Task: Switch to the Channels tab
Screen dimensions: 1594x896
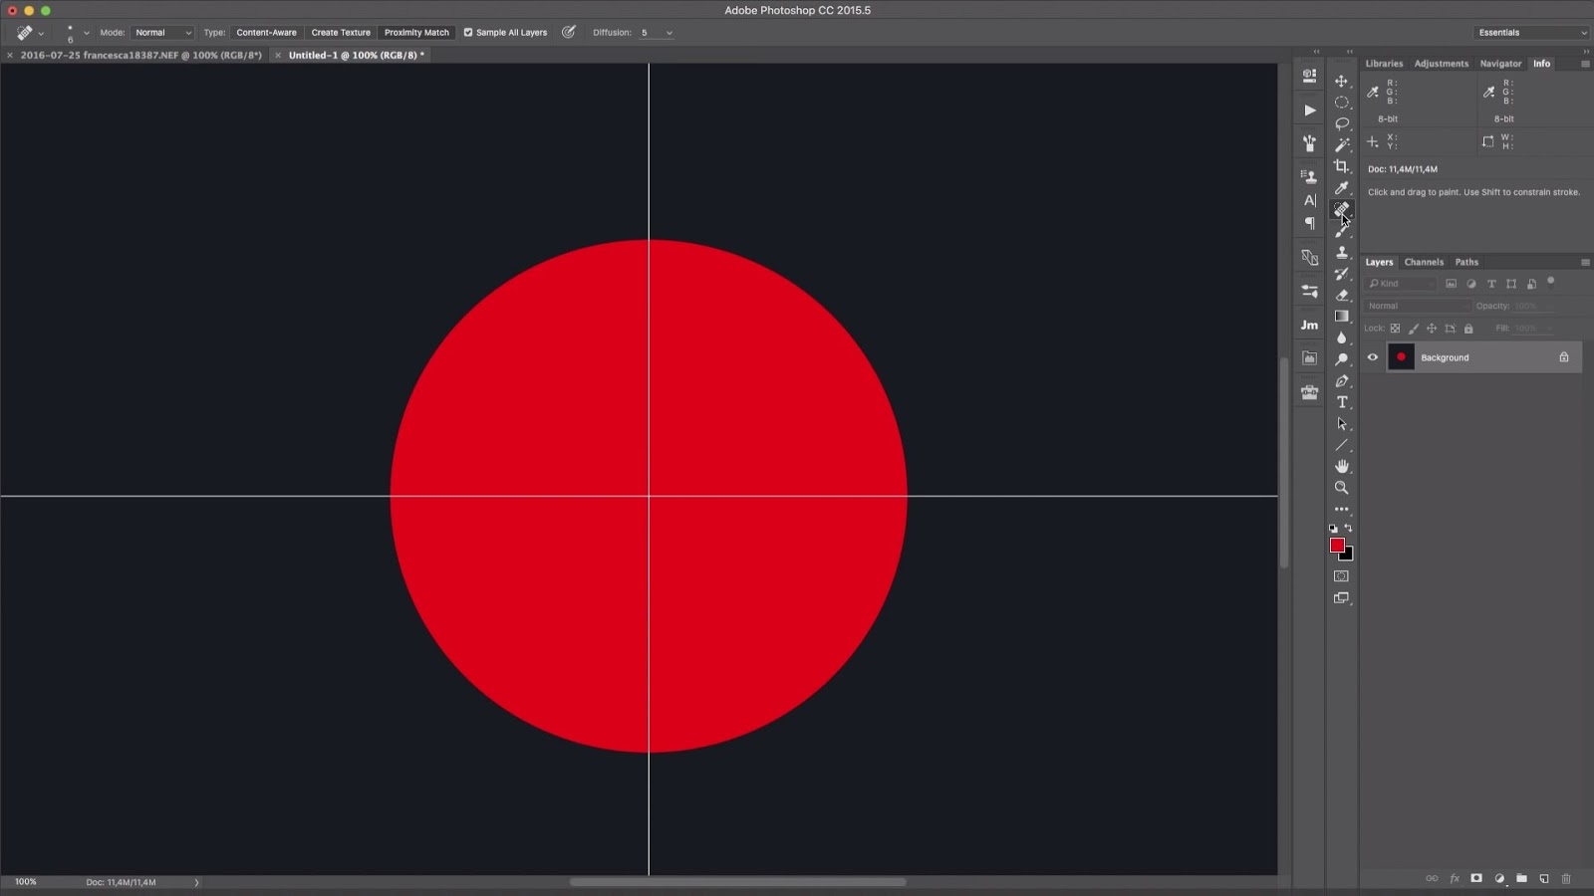Action: click(x=1424, y=263)
